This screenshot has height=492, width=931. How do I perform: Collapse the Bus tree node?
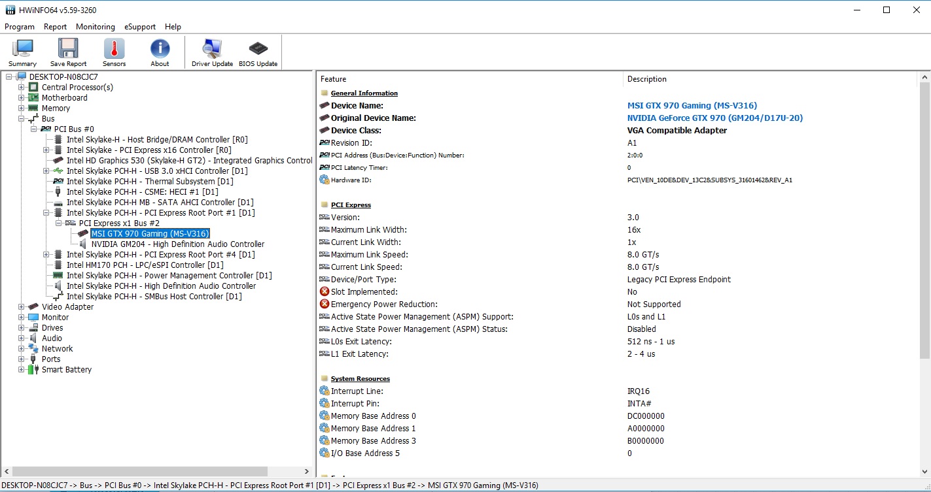22,119
